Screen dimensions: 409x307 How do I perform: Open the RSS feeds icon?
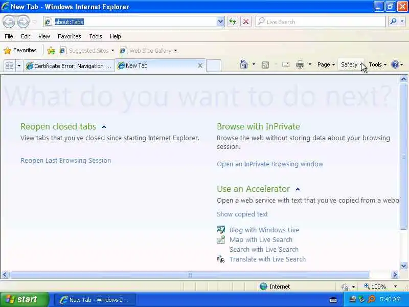coord(265,65)
